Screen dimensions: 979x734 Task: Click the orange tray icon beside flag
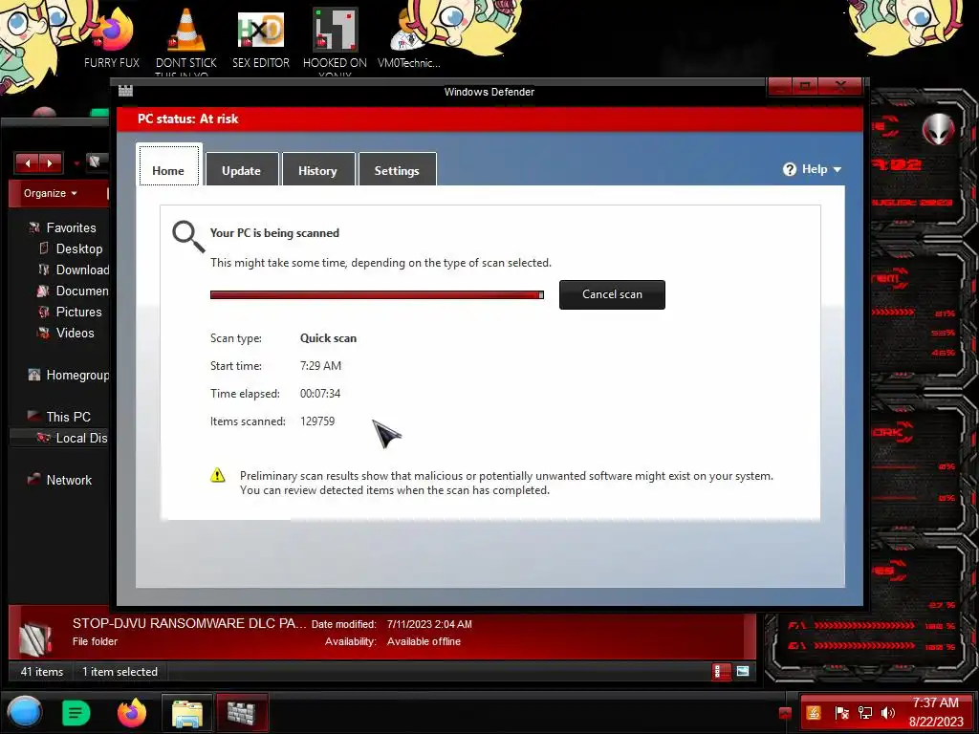pyautogui.click(x=814, y=713)
